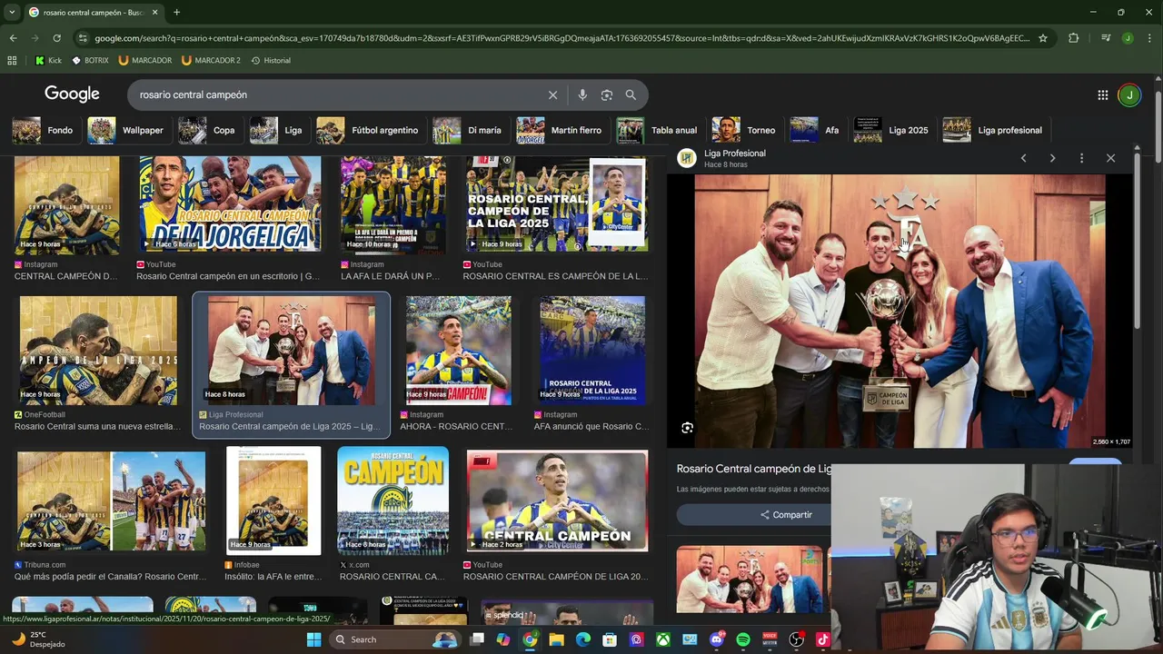The width and height of the screenshot is (1163, 654).
Task: Open the tab search dropdown arrow
Action: tap(12, 13)
